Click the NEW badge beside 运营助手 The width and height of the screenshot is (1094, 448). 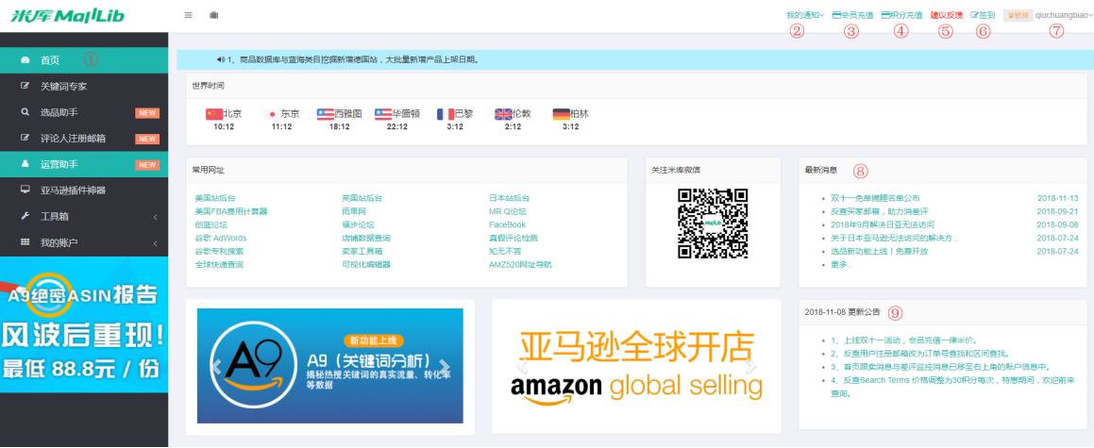pos(147,165)
